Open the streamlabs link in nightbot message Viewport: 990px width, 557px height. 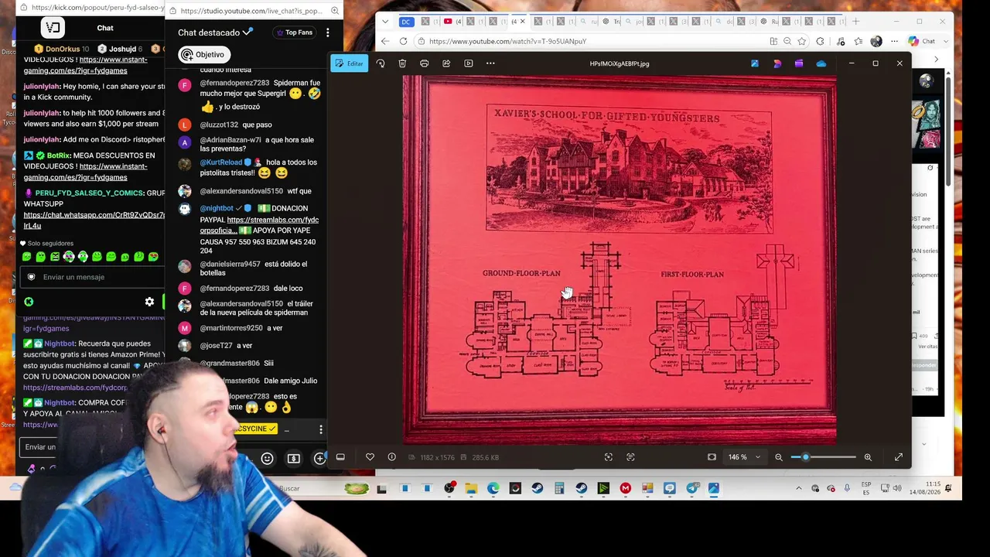pyautogui.click(x=259, y=225)
